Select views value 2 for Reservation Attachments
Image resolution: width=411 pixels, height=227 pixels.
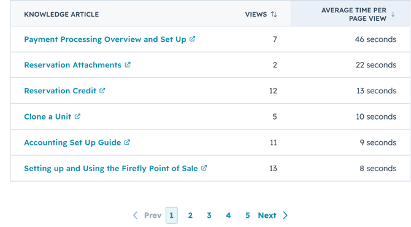275,65
